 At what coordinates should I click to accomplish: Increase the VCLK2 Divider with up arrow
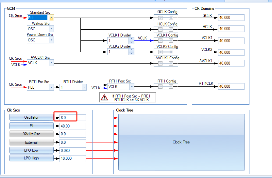131,50
